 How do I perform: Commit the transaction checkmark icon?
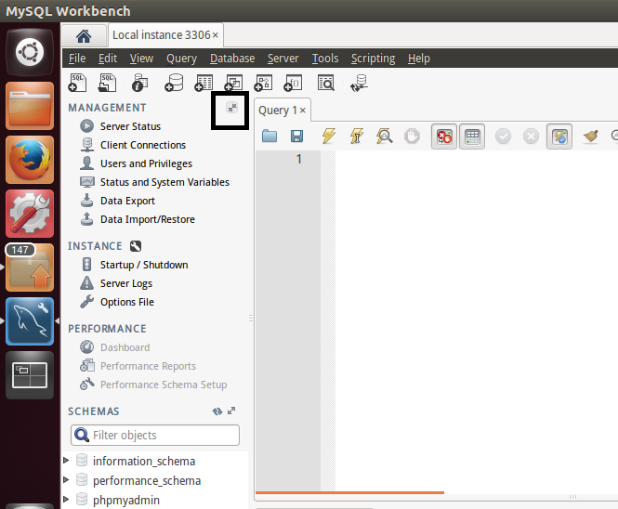[504, 137]
